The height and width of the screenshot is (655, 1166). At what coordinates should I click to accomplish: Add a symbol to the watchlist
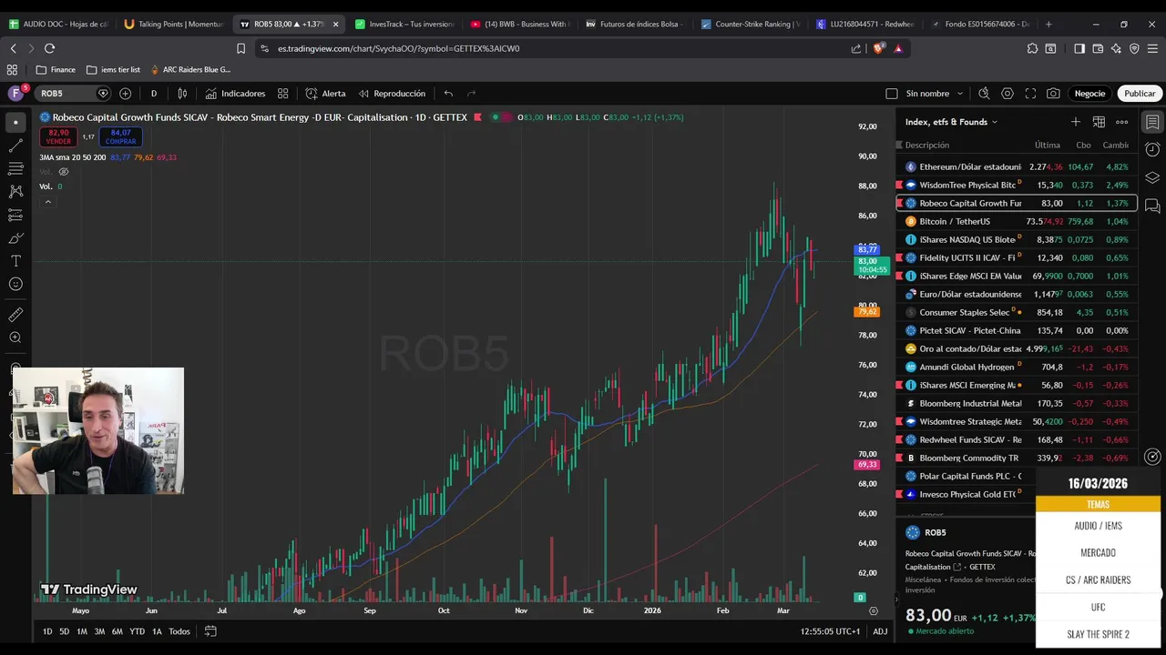coord(1075,122)
